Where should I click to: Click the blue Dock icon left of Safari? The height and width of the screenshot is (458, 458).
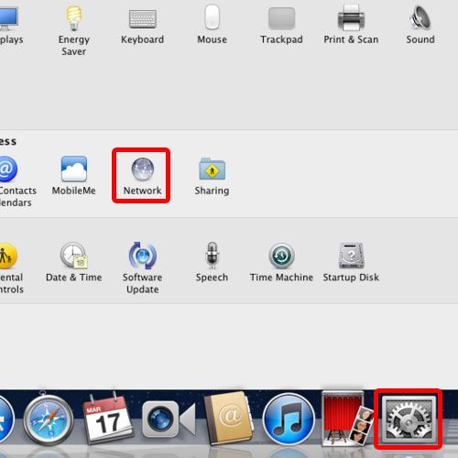click(x=6, y=419)
